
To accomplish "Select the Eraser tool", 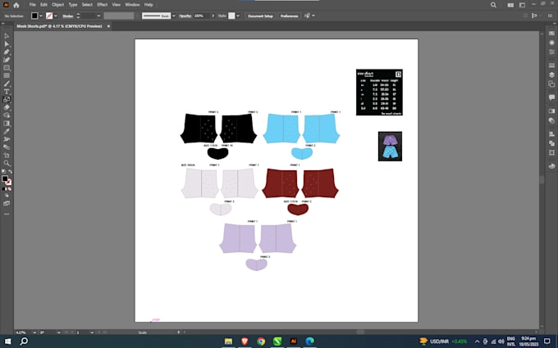I will point(7,107).
